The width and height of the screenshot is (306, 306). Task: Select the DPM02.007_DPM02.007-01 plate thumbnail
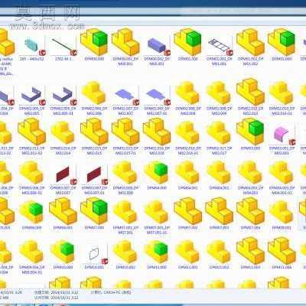coord(157,96)
